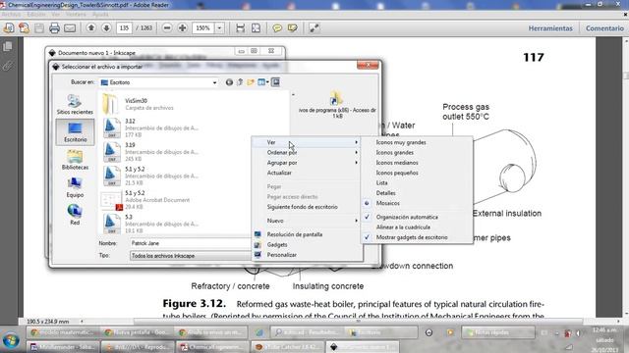Click the Nombre file name field
The image size is (629, 353).
pyautogui.click(x=191, y=243)
